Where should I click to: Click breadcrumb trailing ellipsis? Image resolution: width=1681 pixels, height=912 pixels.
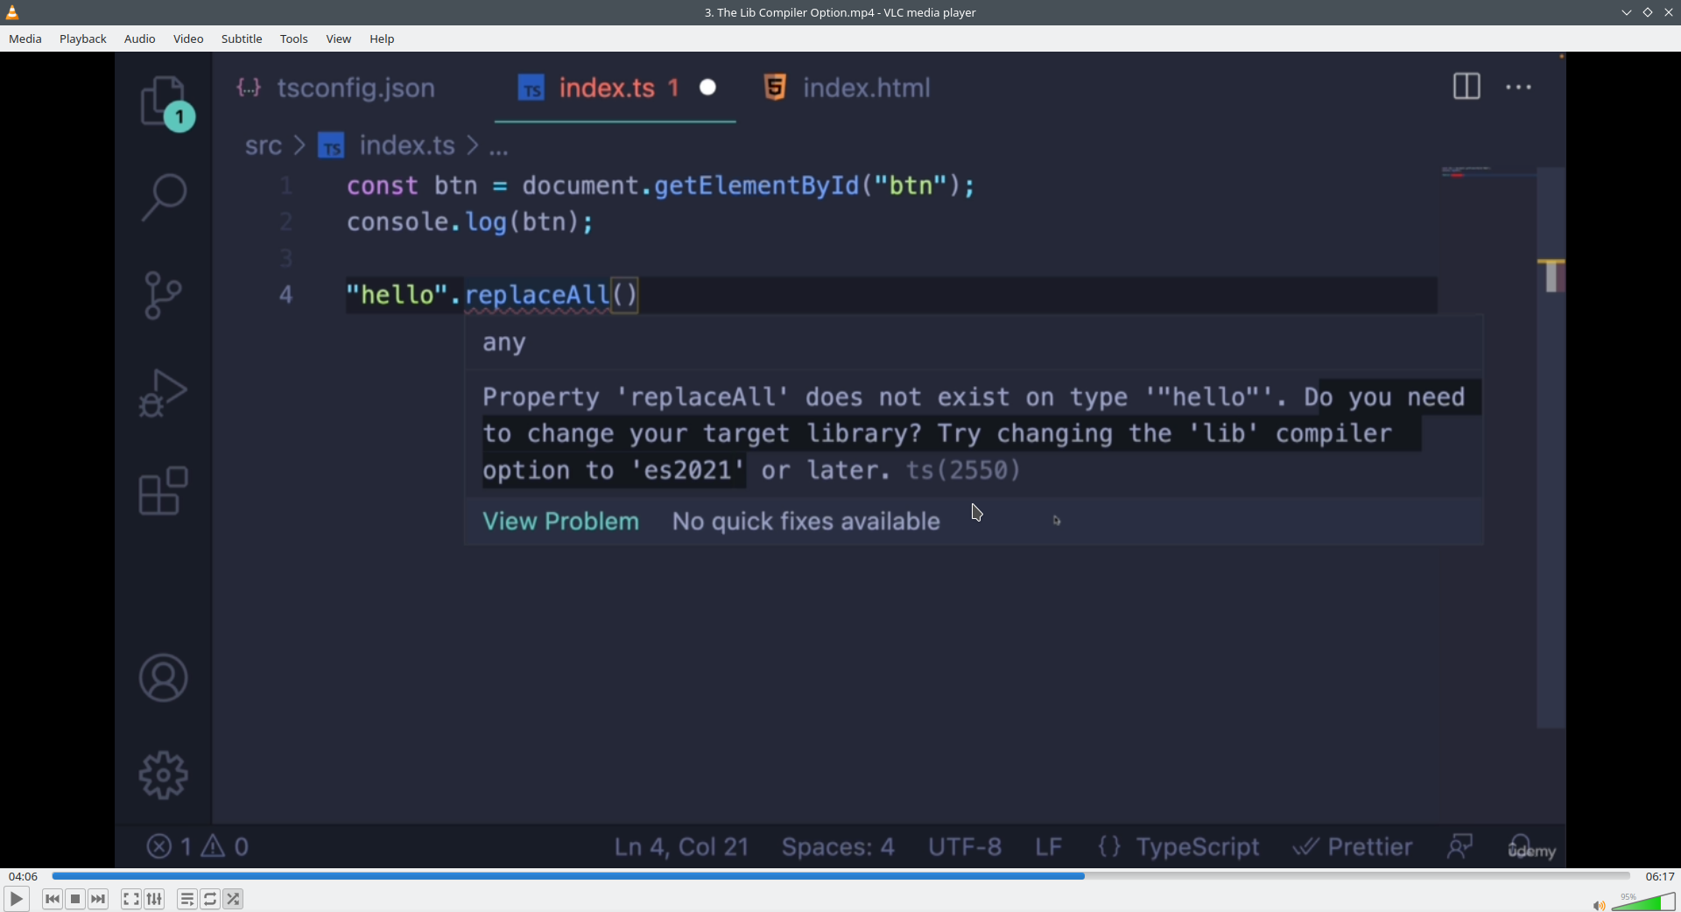[499, 149]
